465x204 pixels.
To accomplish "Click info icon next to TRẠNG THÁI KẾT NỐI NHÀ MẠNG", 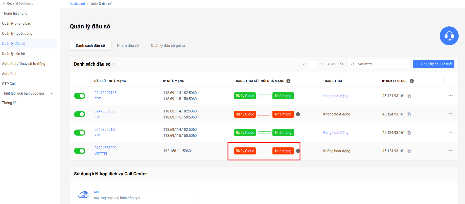I will tap(288, 81).
